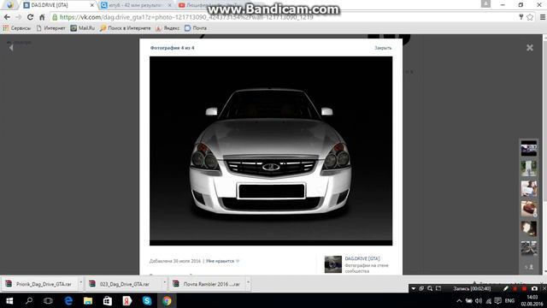Open the Сервисы apps bookmark

click(17, 28)
